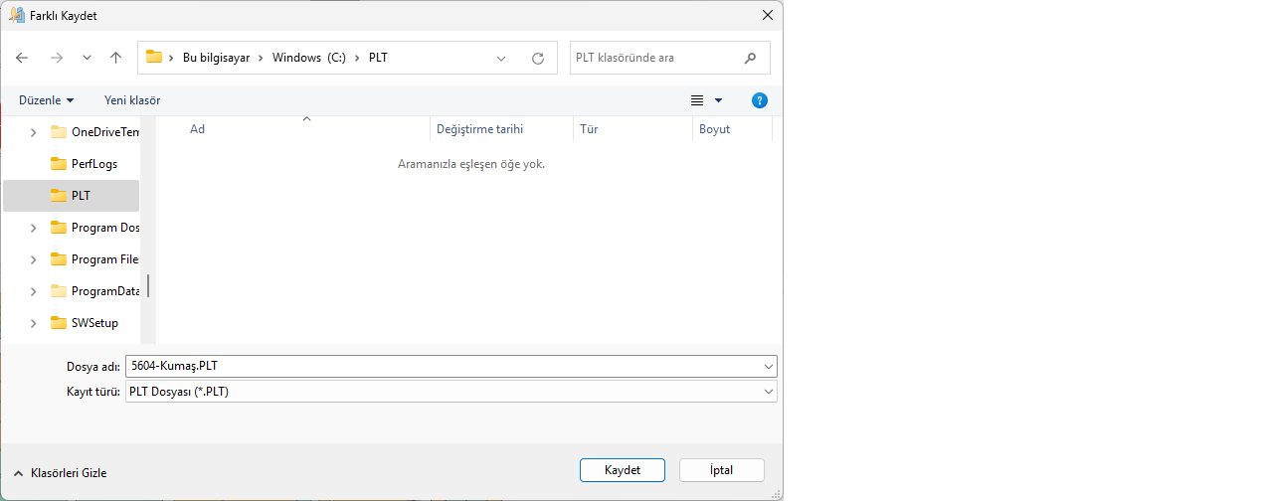Refresh the PLT folder view
This screenshot has height=501, width=1263.
538,58
